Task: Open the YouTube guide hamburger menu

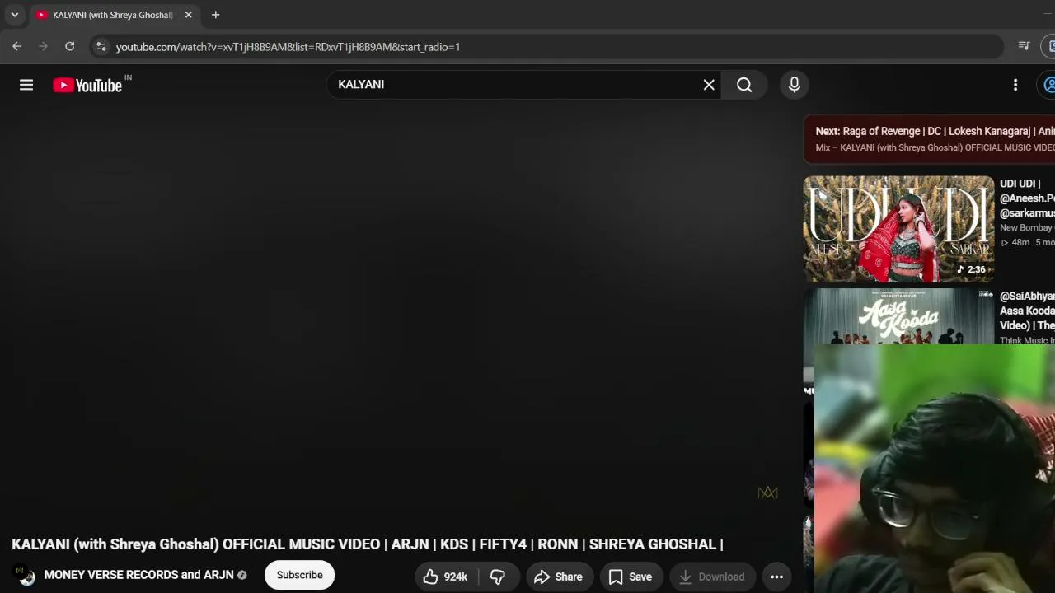Action: point(26,85)
